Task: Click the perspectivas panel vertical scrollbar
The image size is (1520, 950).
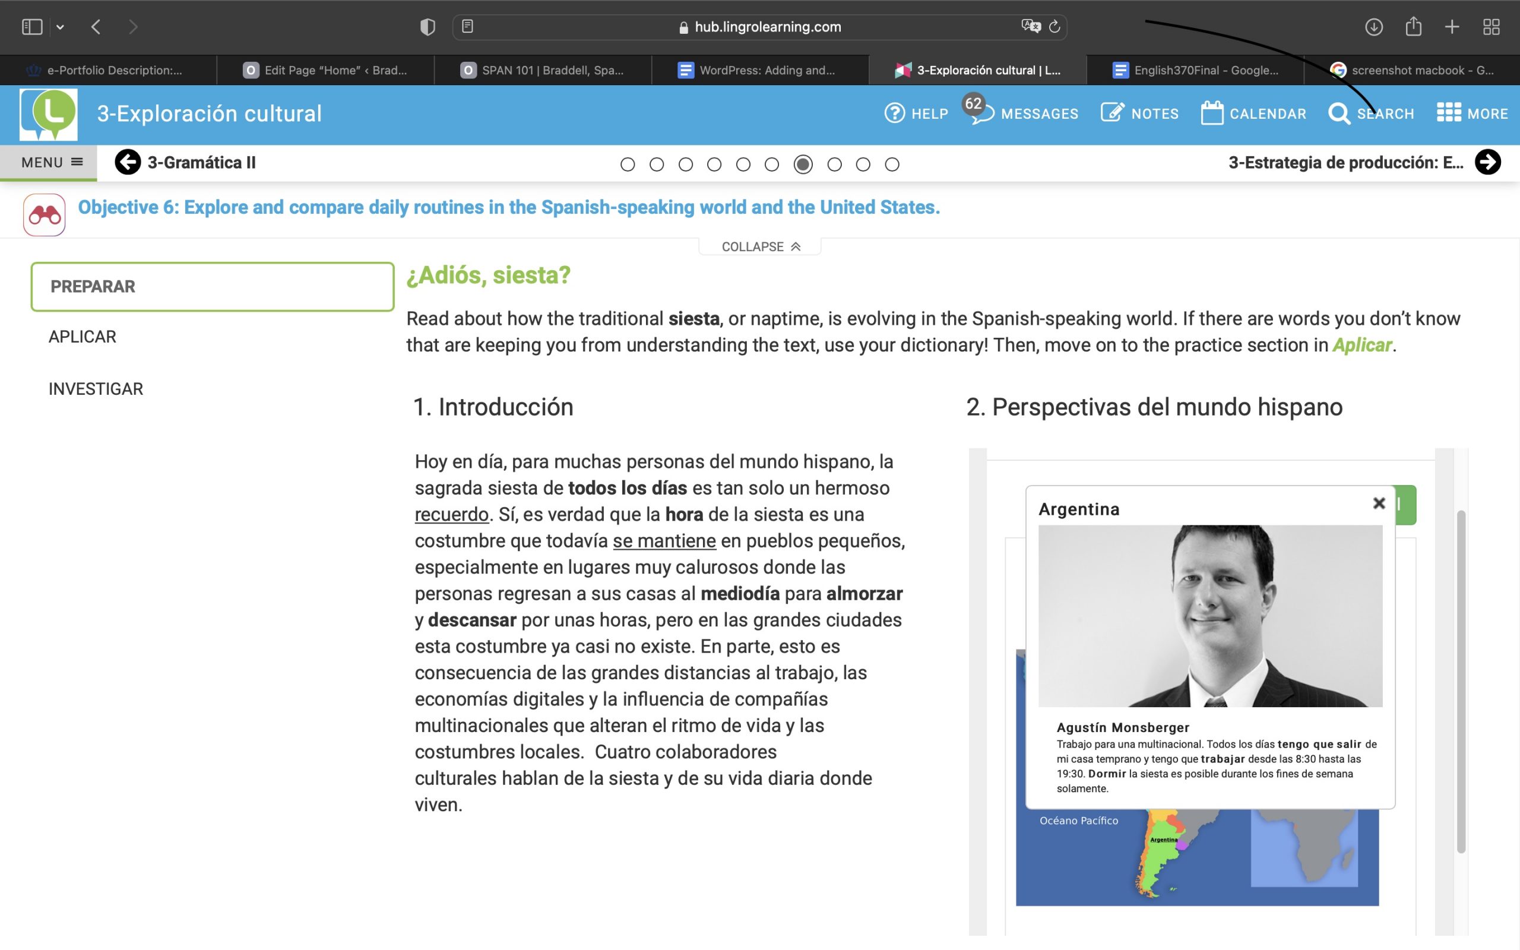Action: (1461, 682)
